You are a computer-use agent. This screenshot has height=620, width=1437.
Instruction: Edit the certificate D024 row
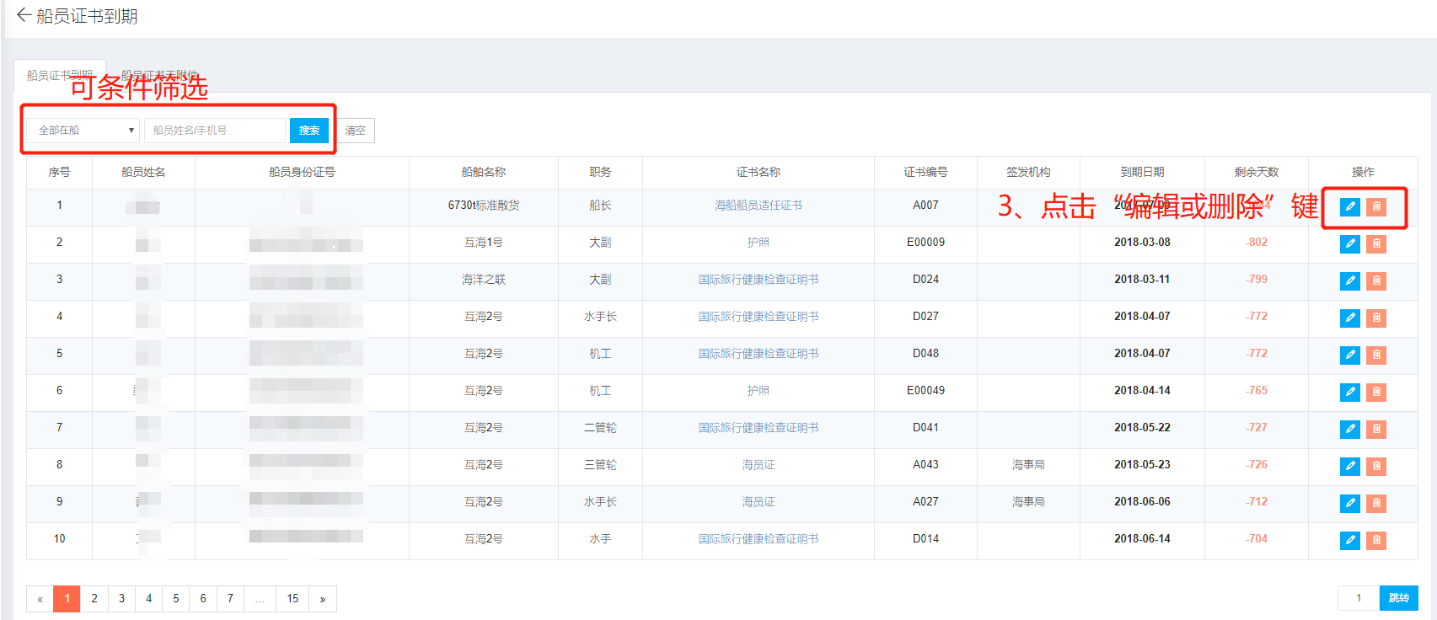coord(1349,281)
